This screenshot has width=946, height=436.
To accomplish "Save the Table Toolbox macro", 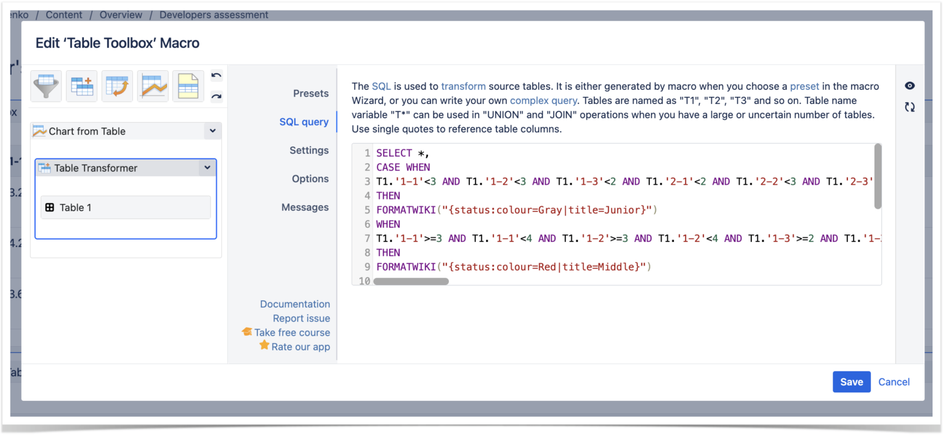I will [851, 382].
